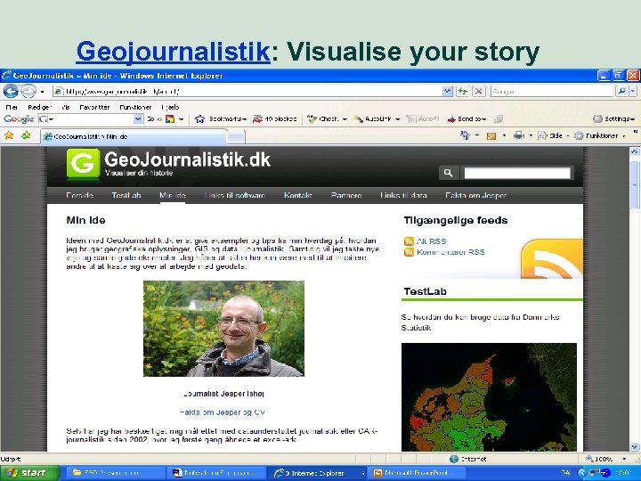Click in the site search text field
This screenshot has width=641, height=481.
517,173
